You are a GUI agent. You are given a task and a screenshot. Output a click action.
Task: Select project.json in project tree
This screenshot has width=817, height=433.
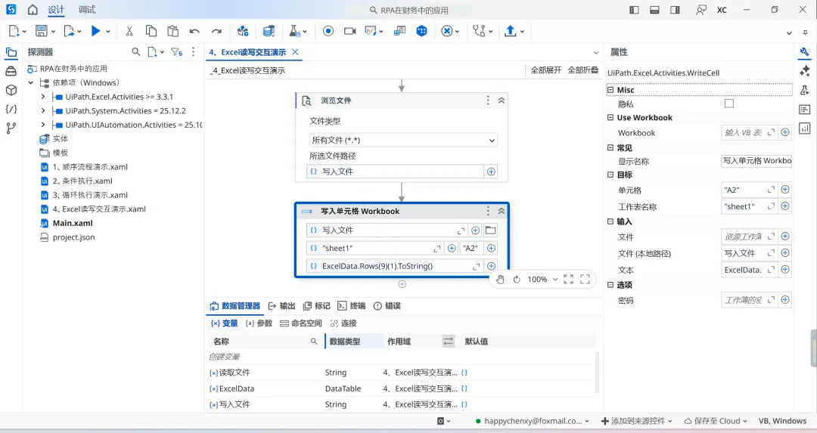(73, 237)
